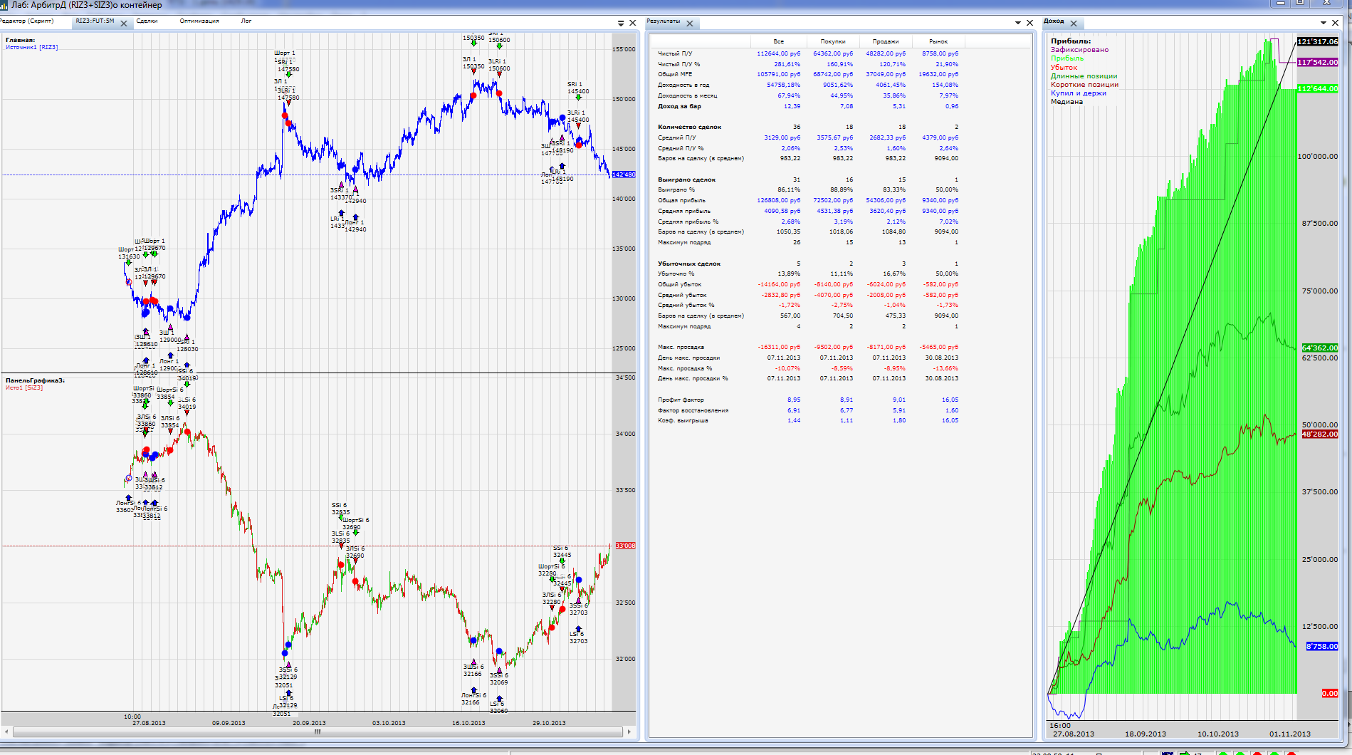Click the green Прибыль legend entry
This screenshot has height=755, width=1352.
point(1067,58)
